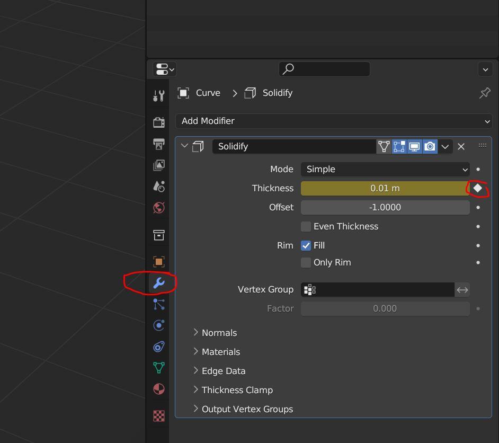Open the Particles properties tab
This screenshot has width=499, height=443.
tap(158, 304)
